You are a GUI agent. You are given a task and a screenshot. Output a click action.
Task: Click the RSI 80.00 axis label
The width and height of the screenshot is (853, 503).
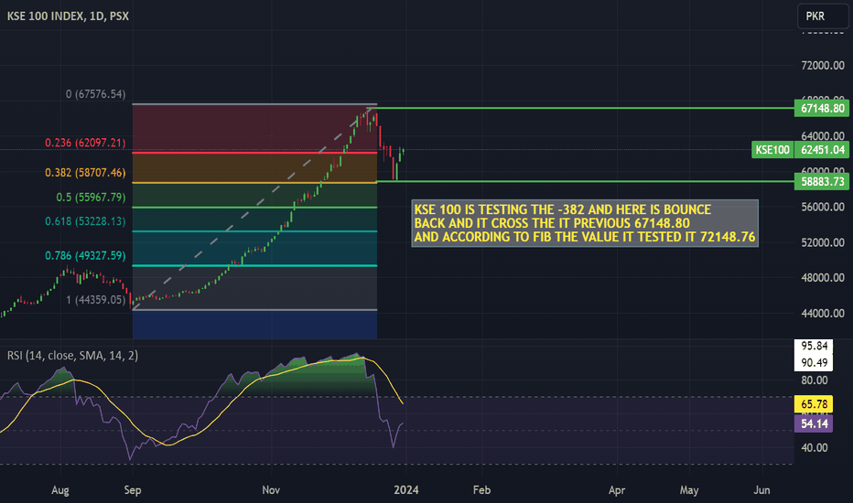pyautogui.click(x=815, y=380)
